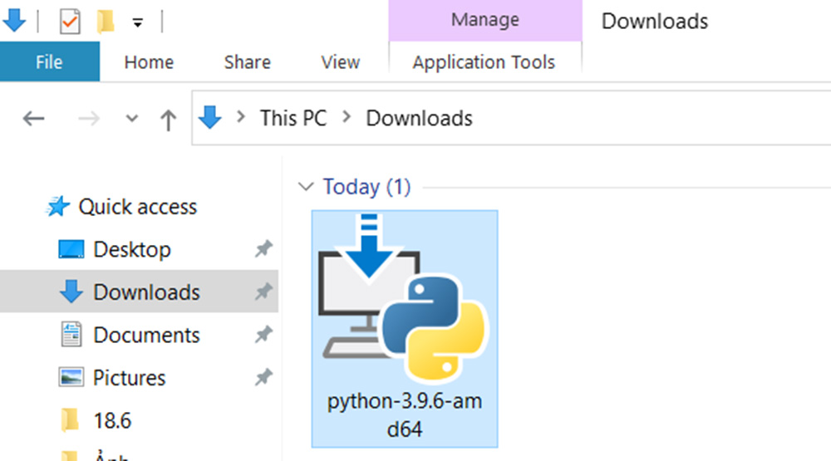
Task: Click the Desktop monitor icon in sidebar
Action: 71,249
